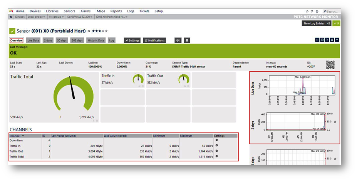
Task: Switch to the Live Data tab
Action: click(34, 40)
